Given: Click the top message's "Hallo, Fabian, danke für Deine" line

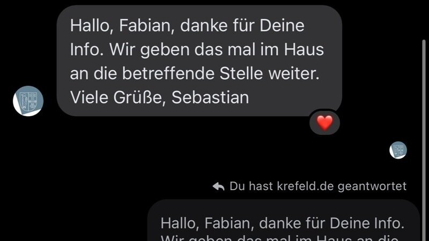Looking at the screenshot, I should tap(187, 25).
